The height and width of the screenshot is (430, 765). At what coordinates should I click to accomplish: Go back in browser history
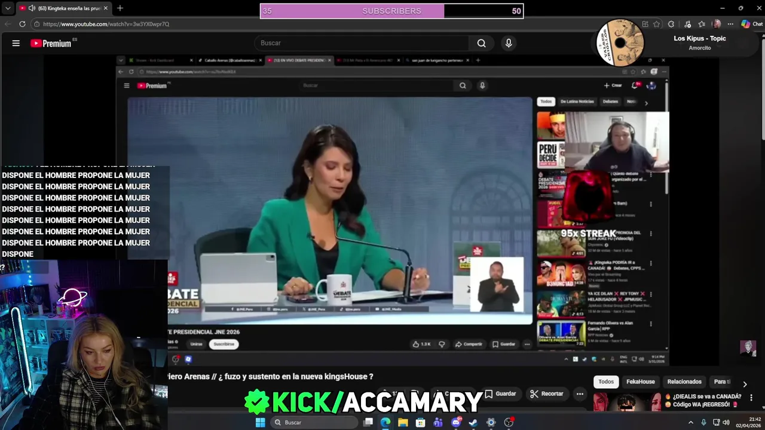tap(8, 24)
